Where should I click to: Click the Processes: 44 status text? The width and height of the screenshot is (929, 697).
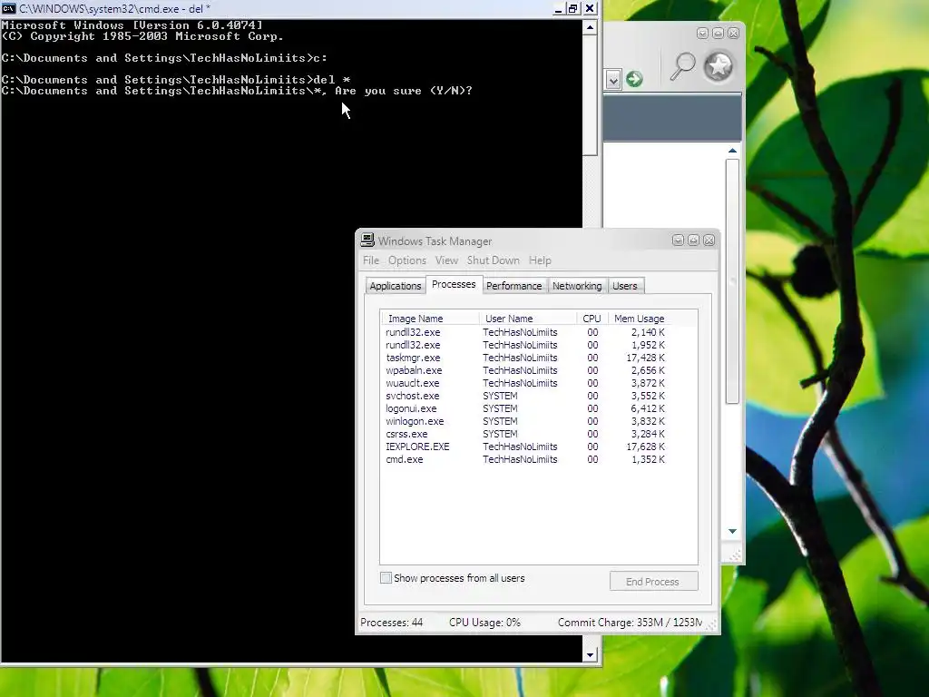[392, 623]
